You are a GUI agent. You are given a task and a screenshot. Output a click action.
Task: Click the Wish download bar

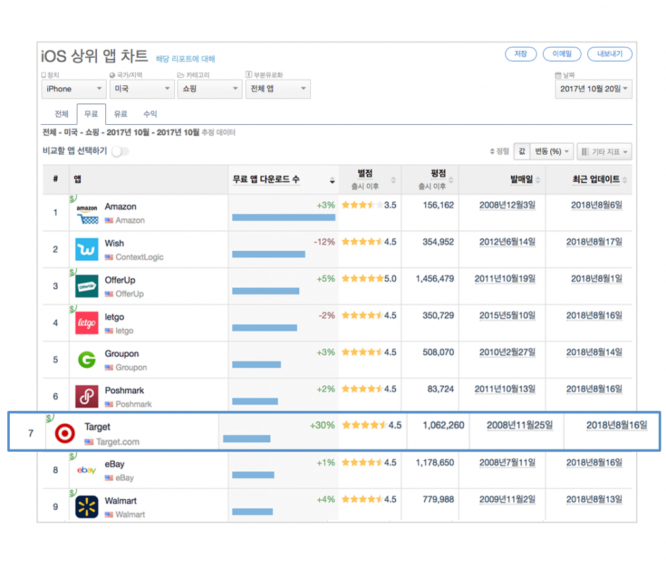pos(269,254)
